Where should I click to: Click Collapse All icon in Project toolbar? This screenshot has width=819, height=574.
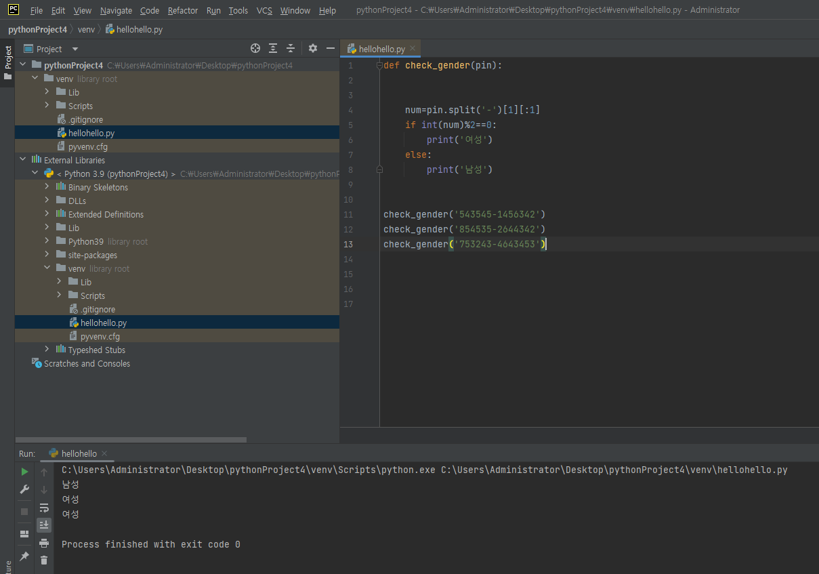pos(291,48)
